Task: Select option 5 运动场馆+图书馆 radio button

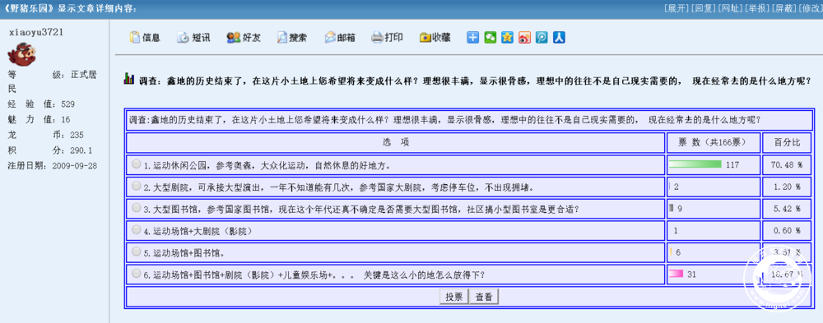Action: 137,251
